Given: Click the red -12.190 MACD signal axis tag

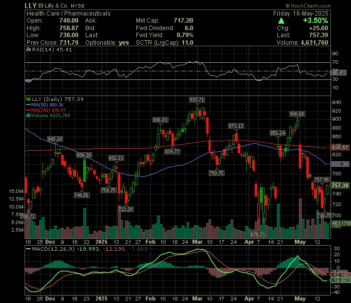Looking at the screenshot, I should [x=340, y=275].
